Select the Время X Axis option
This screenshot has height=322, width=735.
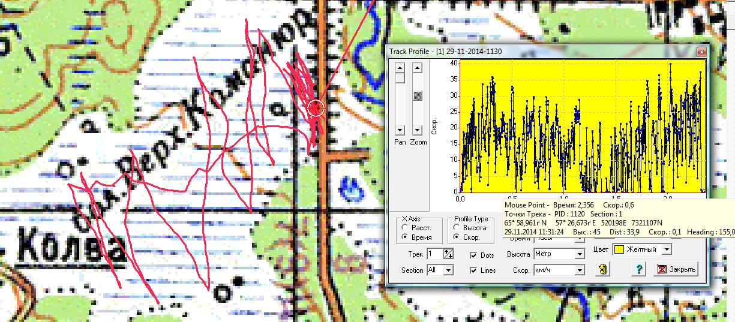click(406, 237)
